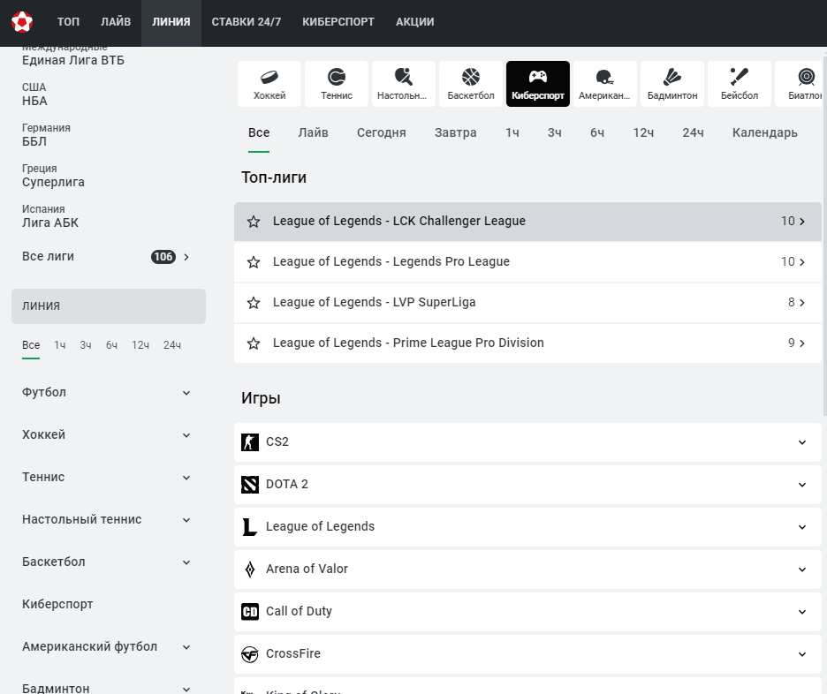Favorite the LCK Challenger League star
Image resolution: width=827 pixels, height=694 pixels.
click(254, 222)
